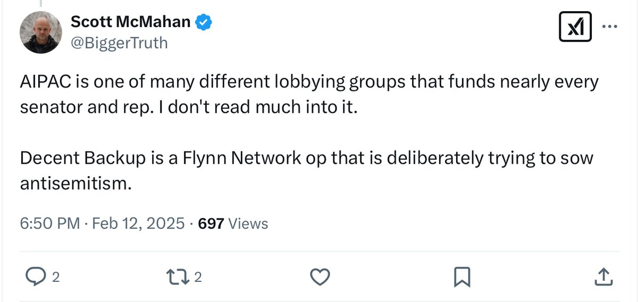This screenshot has width=638, height=302.
Task: View the 697 Views count
Action: [232, 224]
